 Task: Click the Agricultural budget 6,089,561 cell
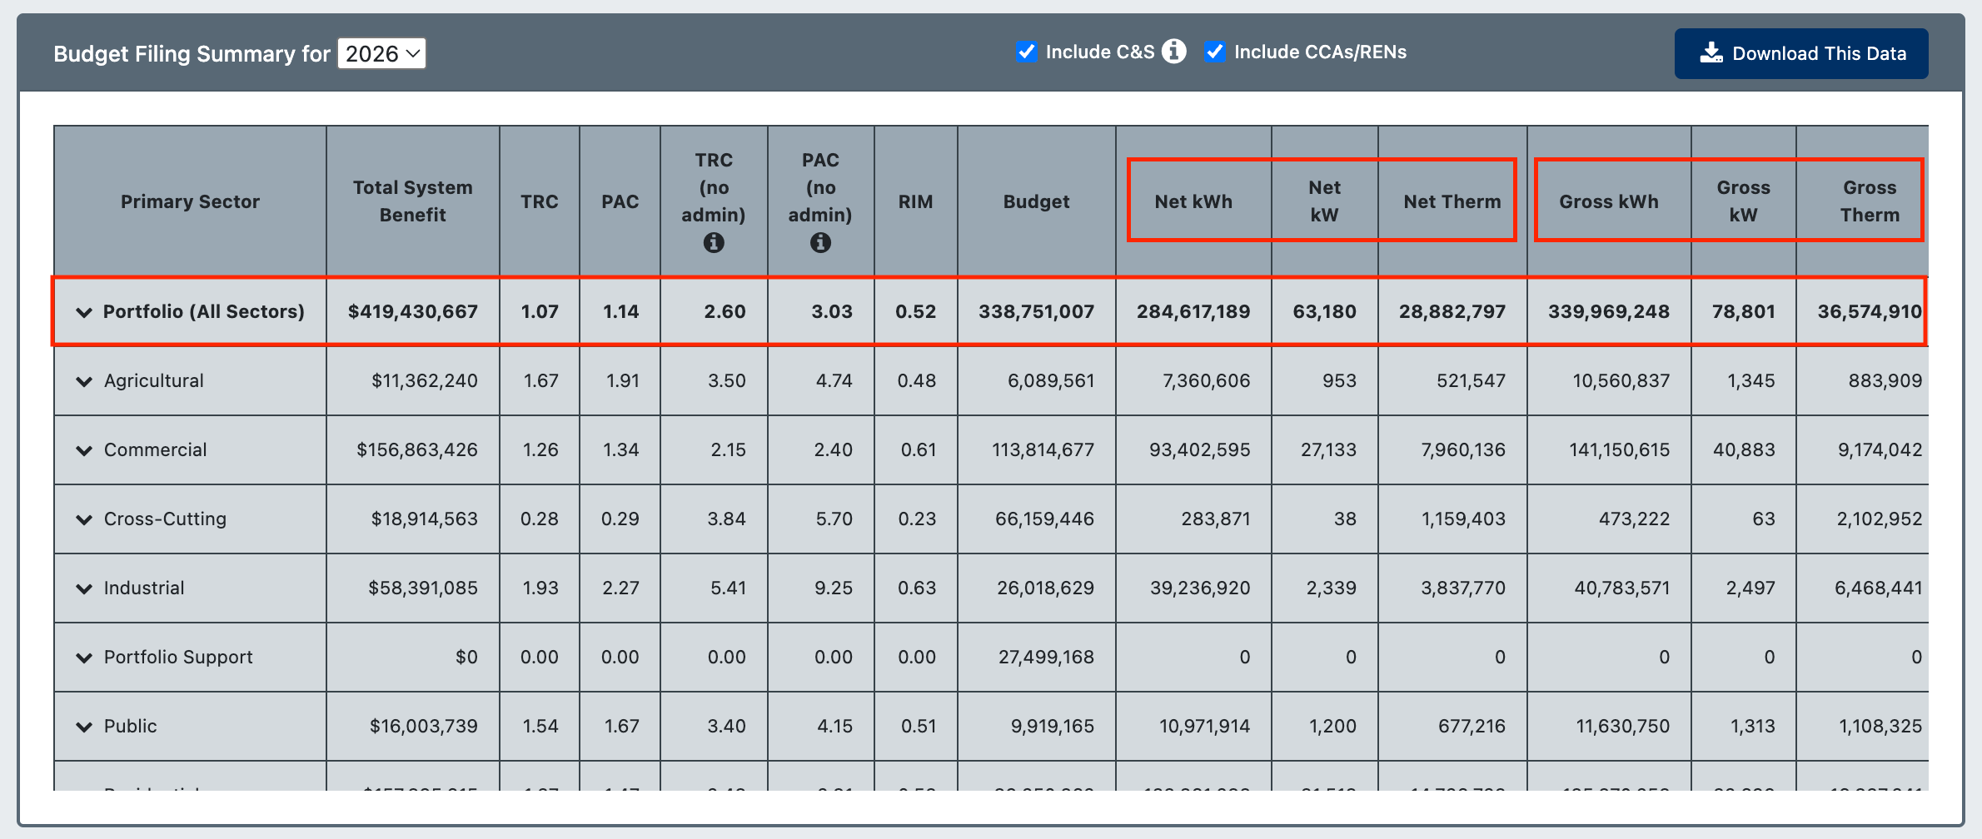pyautogui.click(x=1036, y=380)
